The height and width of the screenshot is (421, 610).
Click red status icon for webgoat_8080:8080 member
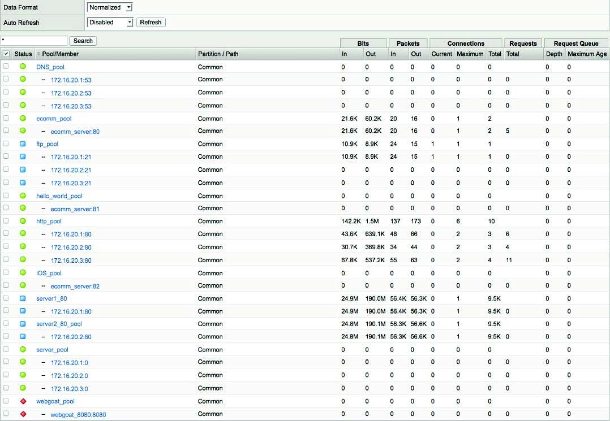(x=23, y=414)
